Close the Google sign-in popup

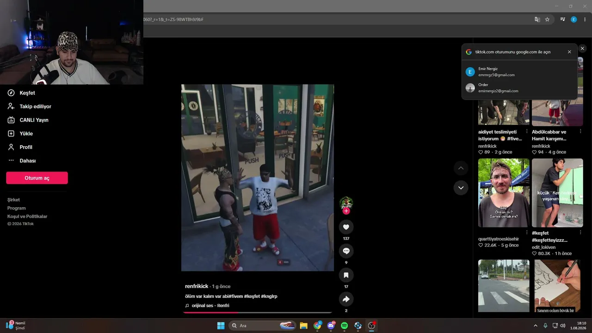tap(569, 52)
